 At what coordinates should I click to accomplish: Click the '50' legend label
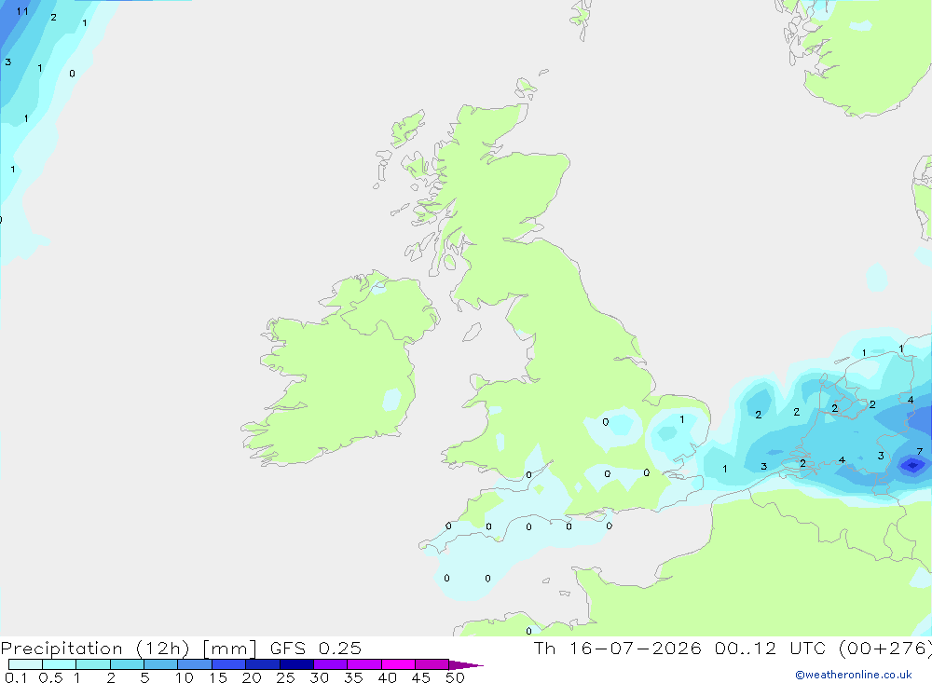tap(455, 677)
